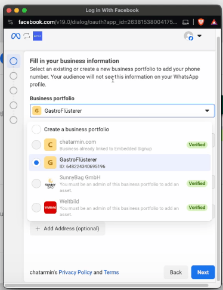
Task: Click the Brave Shields lion icon
Action: point(201,22)
